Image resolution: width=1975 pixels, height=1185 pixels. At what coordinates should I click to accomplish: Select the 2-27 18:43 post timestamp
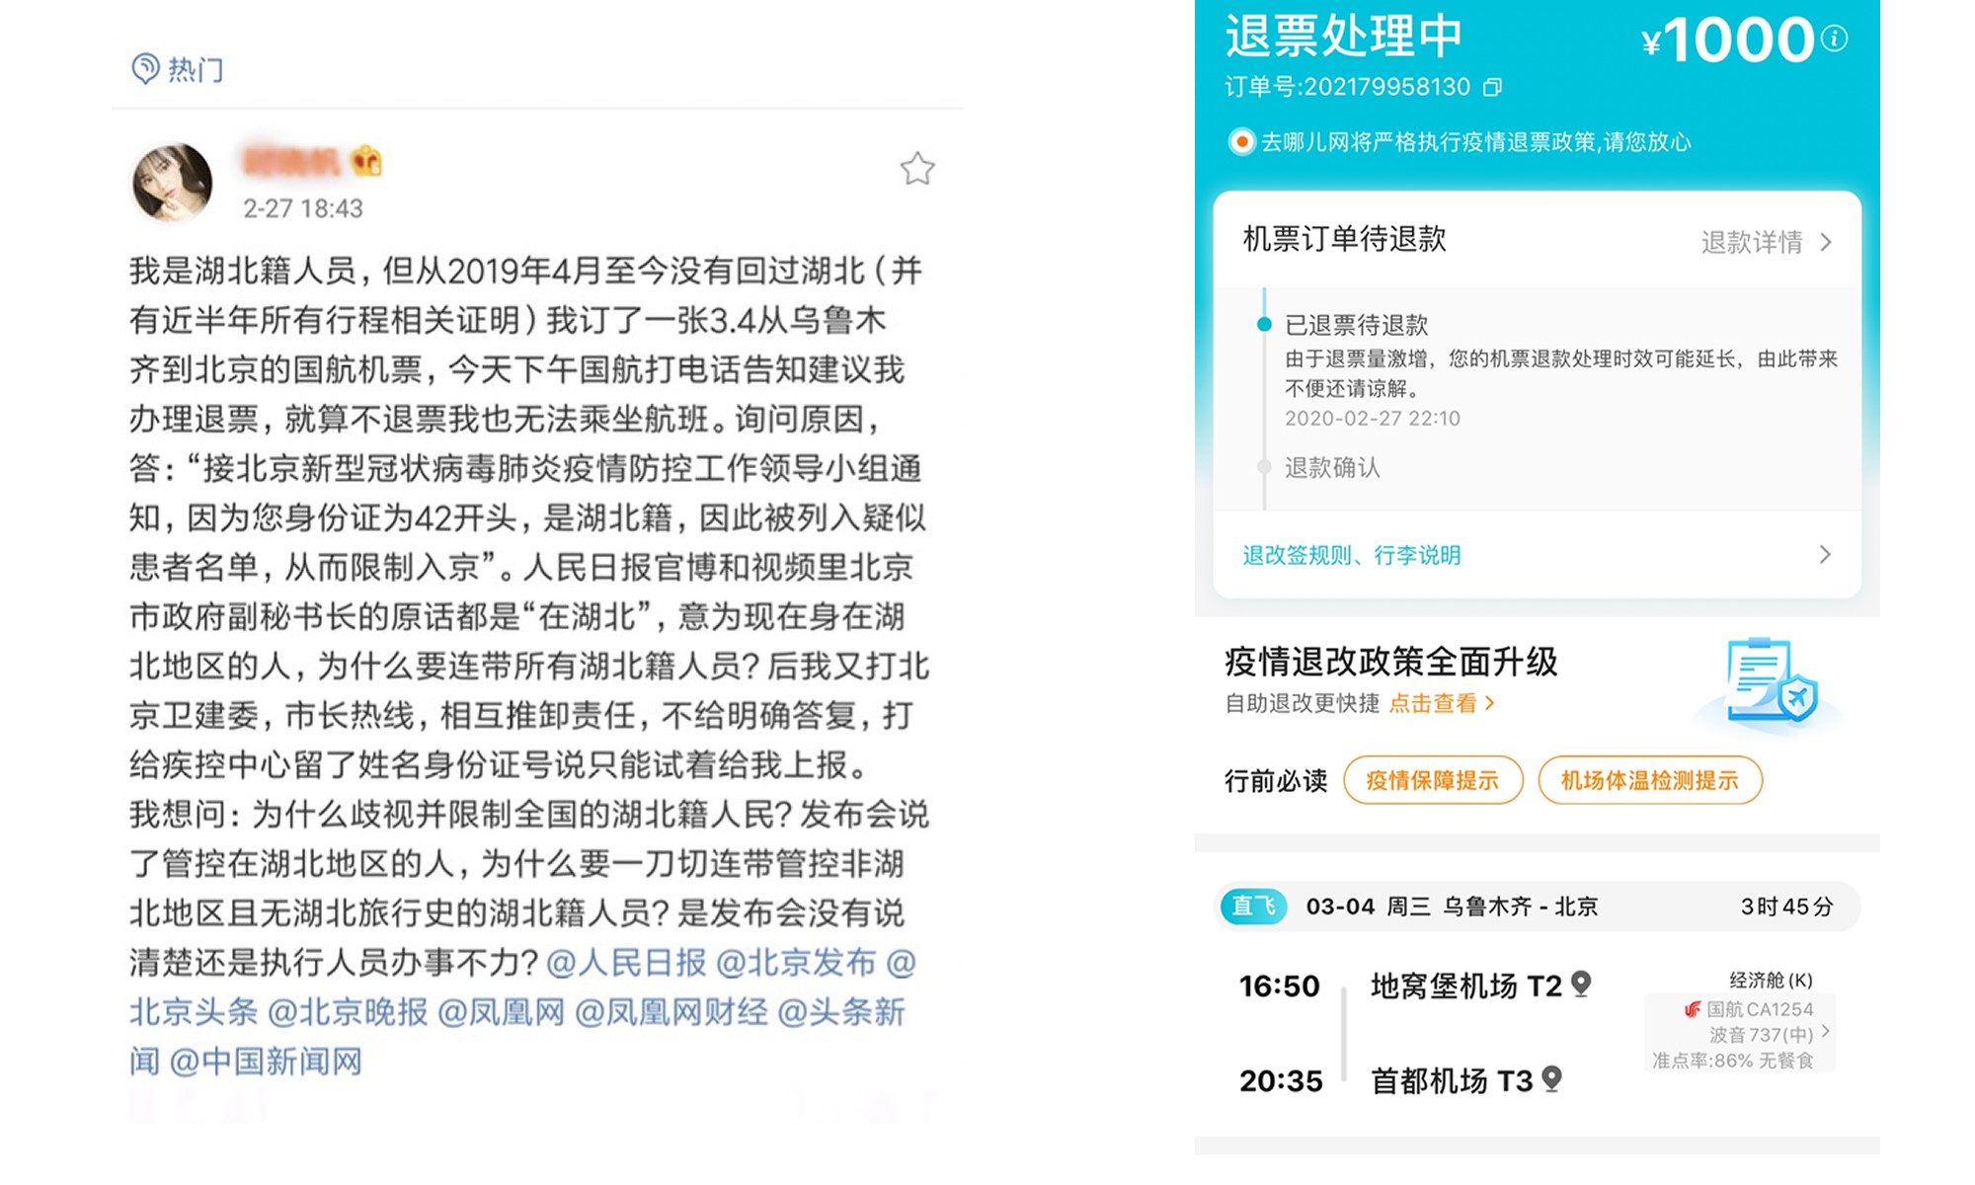coord(303,208)
